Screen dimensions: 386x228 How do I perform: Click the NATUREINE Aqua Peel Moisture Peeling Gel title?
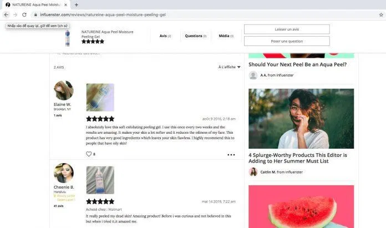point(108,34)
